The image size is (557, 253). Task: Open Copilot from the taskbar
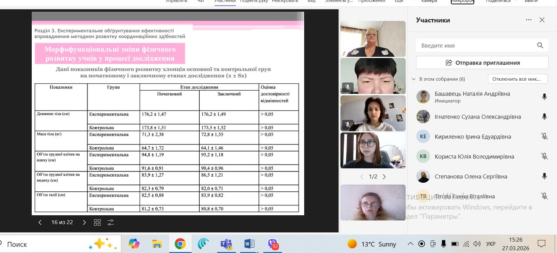(x=134, y=244)
